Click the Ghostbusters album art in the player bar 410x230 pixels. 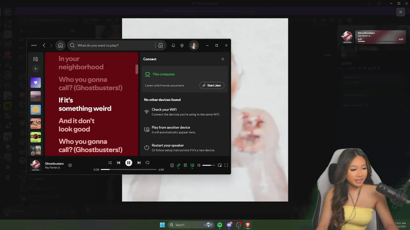tap(35, 165)
